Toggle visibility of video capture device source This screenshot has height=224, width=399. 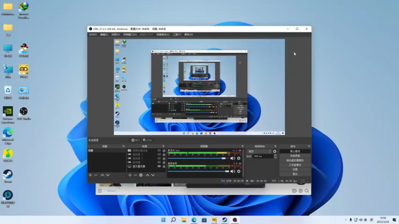coord(159,150)
